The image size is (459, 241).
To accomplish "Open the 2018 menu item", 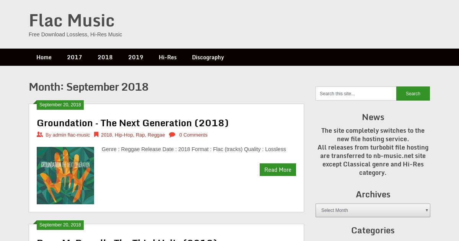I will point(105,57).
